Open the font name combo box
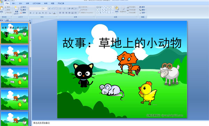This screenshot has height=126, width=209. 36,9
